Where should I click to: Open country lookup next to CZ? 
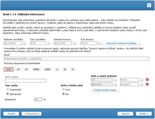[x=115, y=80]
